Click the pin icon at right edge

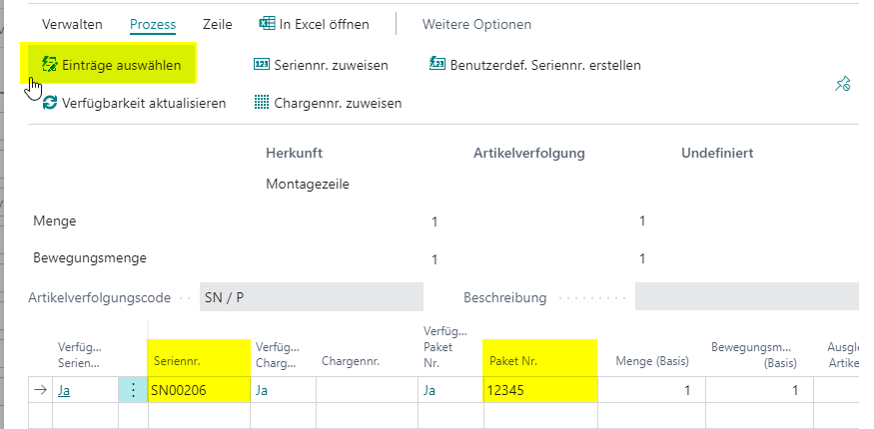(x=842, y=84)
